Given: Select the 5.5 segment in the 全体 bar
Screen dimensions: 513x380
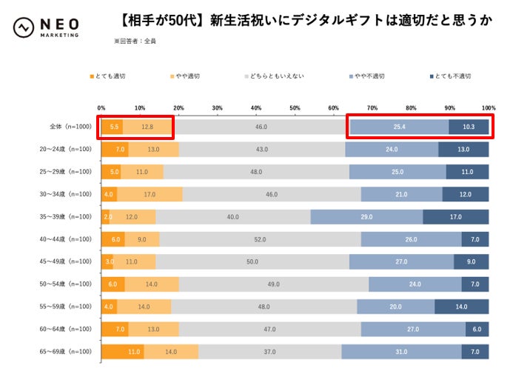Looking at the screenshot, I should click(x=113, y=127).
